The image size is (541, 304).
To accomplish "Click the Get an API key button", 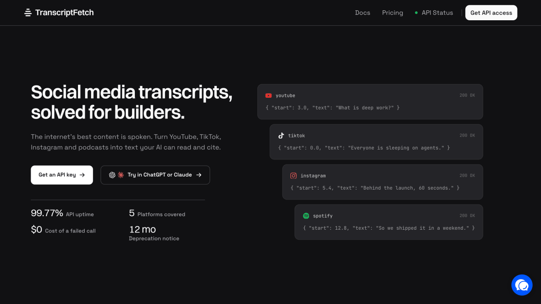I will 62,175.
